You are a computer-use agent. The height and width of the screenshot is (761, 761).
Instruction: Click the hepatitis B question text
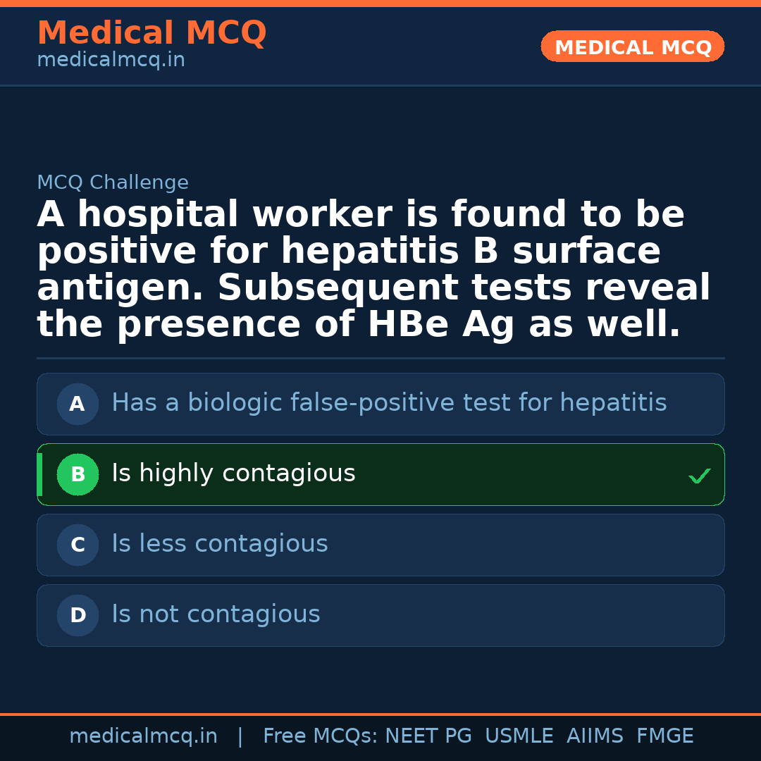pyautogui.click(x=373, y=270)
